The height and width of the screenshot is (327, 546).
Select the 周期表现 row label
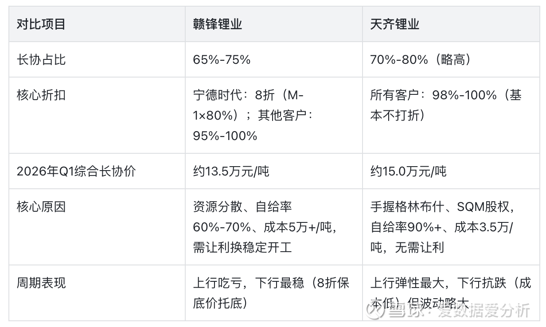[41, 283]
